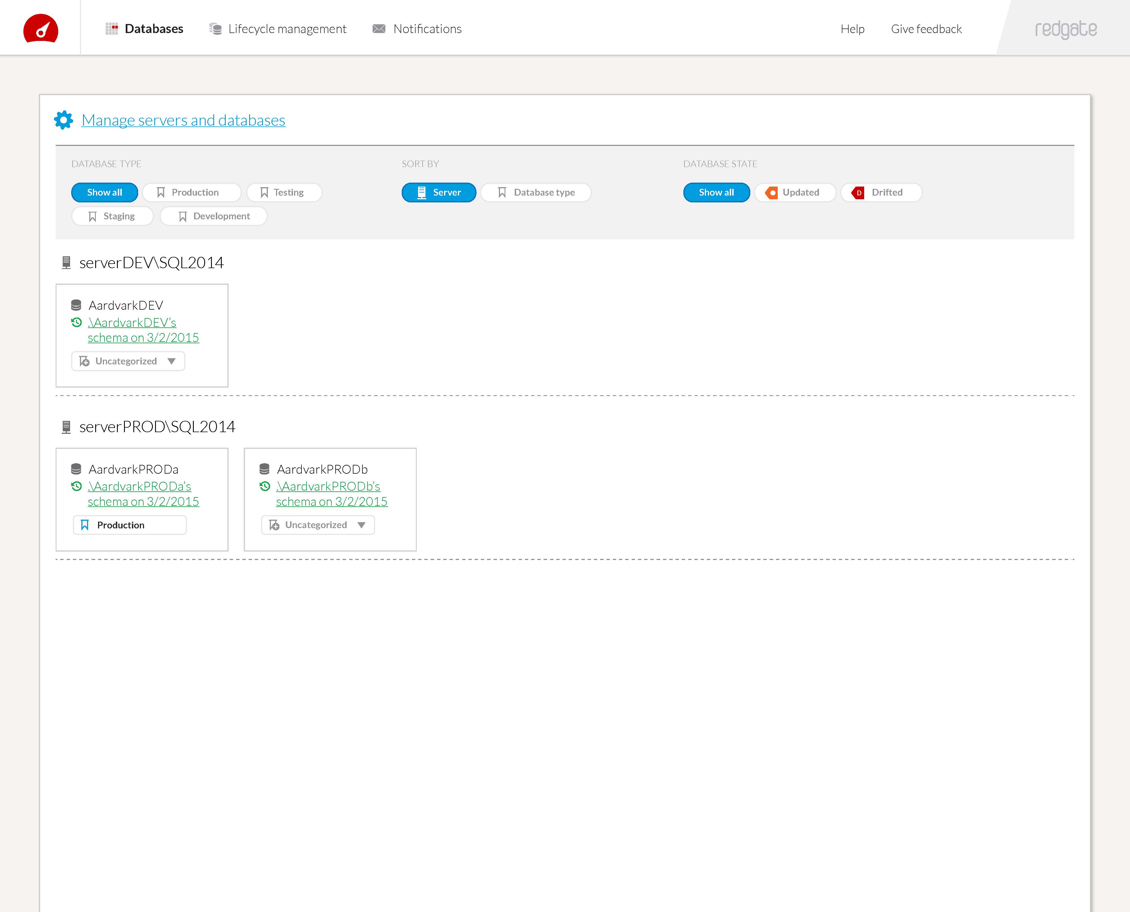The image size is (1130, 912).
Task: Click the AardvarkPRODb schema history clock icon
Action: [x=265, y=486]
